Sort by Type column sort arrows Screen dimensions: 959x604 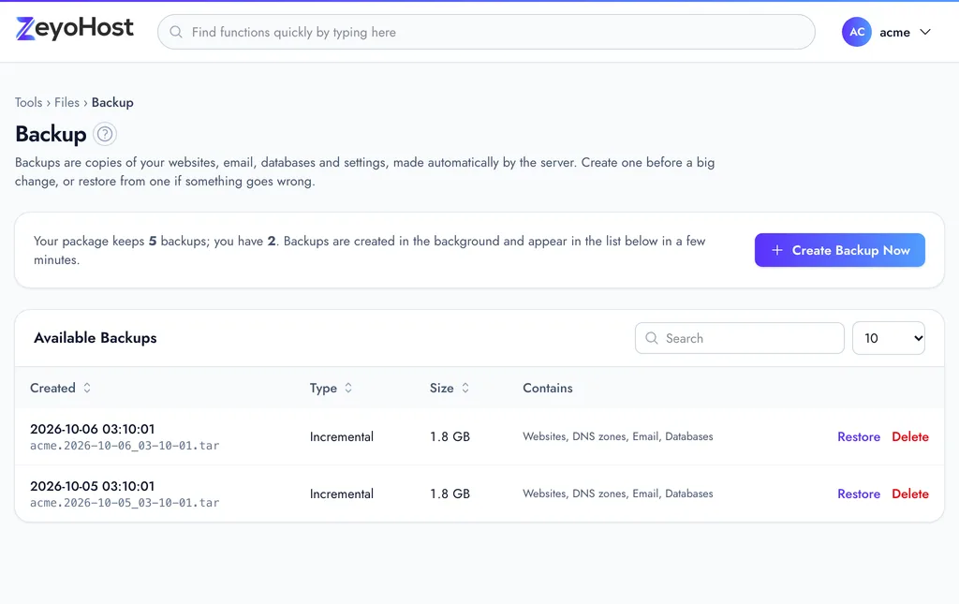(x=348, y=388)
